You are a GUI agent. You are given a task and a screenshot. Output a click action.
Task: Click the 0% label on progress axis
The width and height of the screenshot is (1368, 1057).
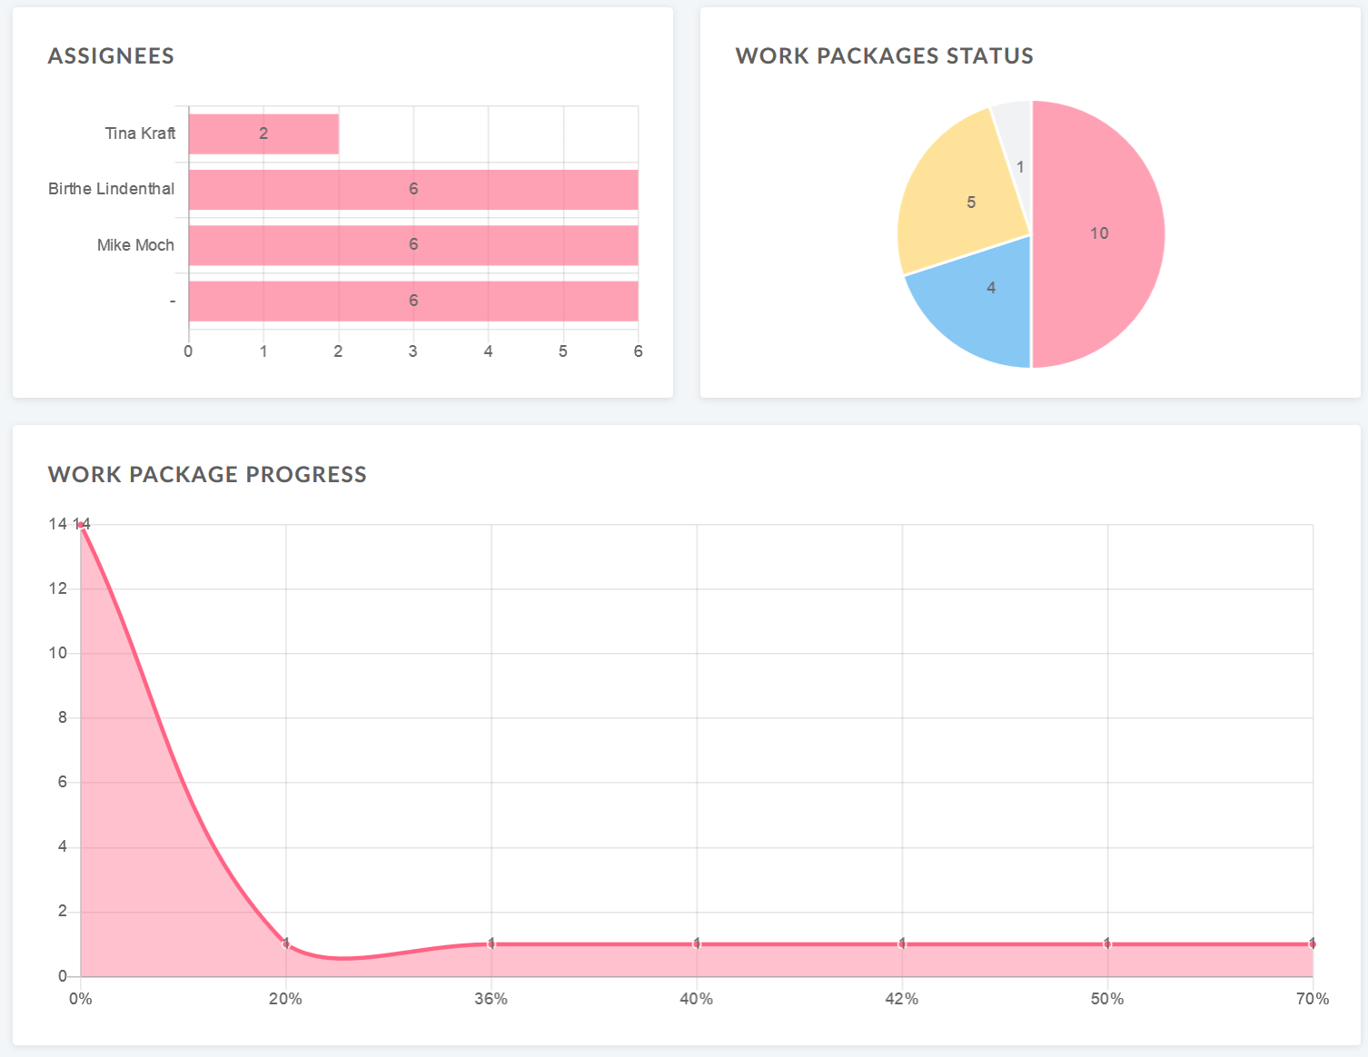80,999
